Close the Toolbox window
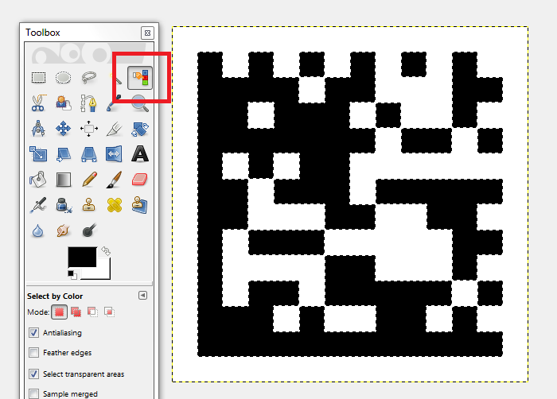Screen dimensions: 557x399 pos(147,33)
